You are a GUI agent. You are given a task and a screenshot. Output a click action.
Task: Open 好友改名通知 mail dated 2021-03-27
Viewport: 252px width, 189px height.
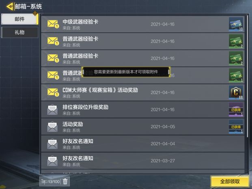point(143,161)
